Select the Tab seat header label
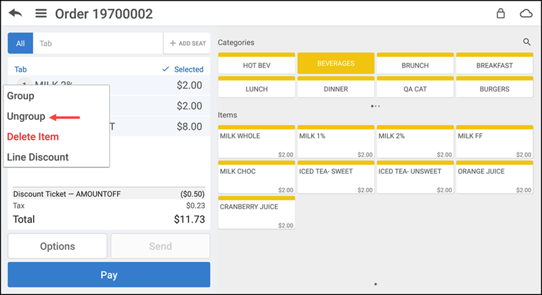Screen dimensions: 542x295 click(x=20, y=69)
